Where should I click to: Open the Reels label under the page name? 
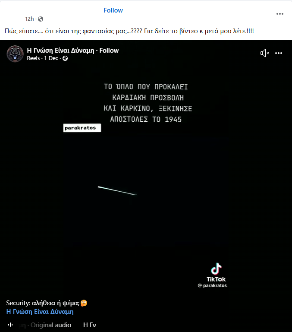(33, 58)
